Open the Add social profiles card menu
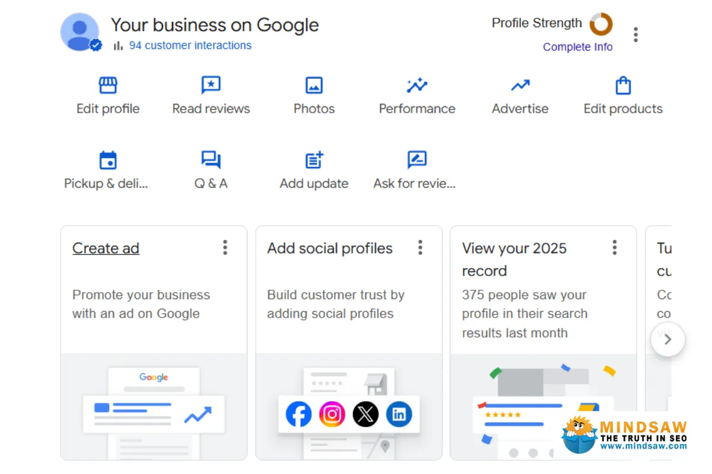 (420, 248)
